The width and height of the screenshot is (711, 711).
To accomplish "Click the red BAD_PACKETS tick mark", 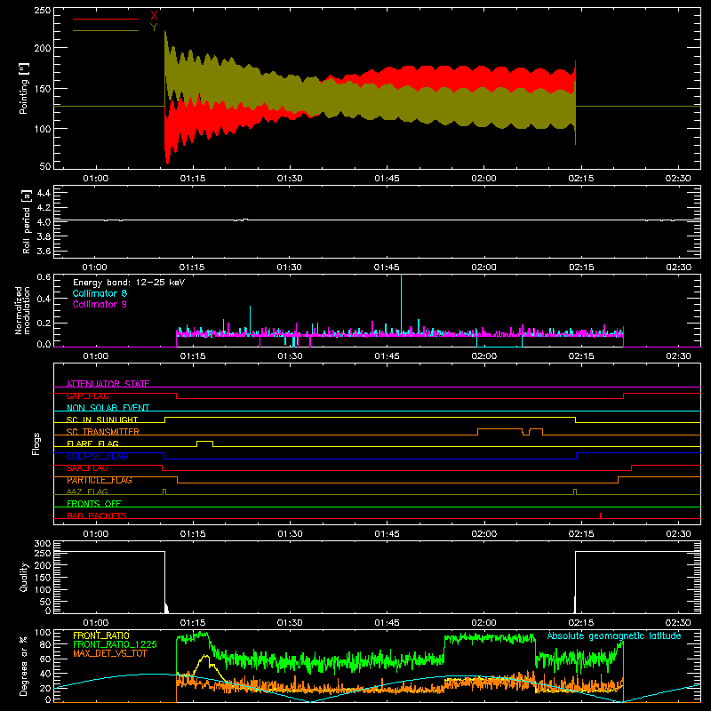I will 601,515.
